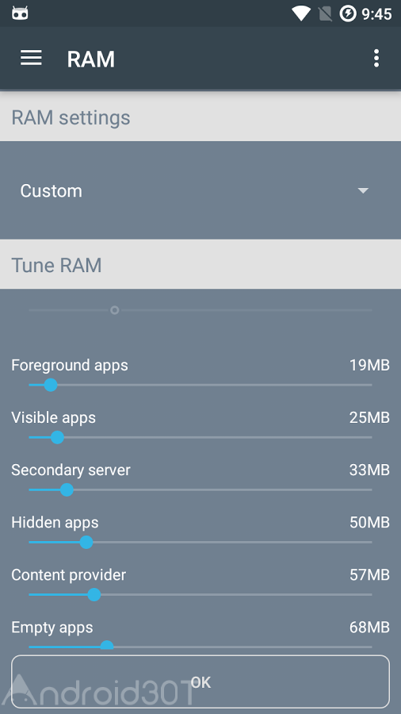Viewport: 401px width, 714px height.
Task: Tap the 9:45 clock in status bar
Action: 376,14
